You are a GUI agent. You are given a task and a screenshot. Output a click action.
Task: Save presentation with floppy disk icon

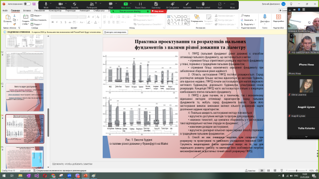pyautogui.click(x=34, y=4)
